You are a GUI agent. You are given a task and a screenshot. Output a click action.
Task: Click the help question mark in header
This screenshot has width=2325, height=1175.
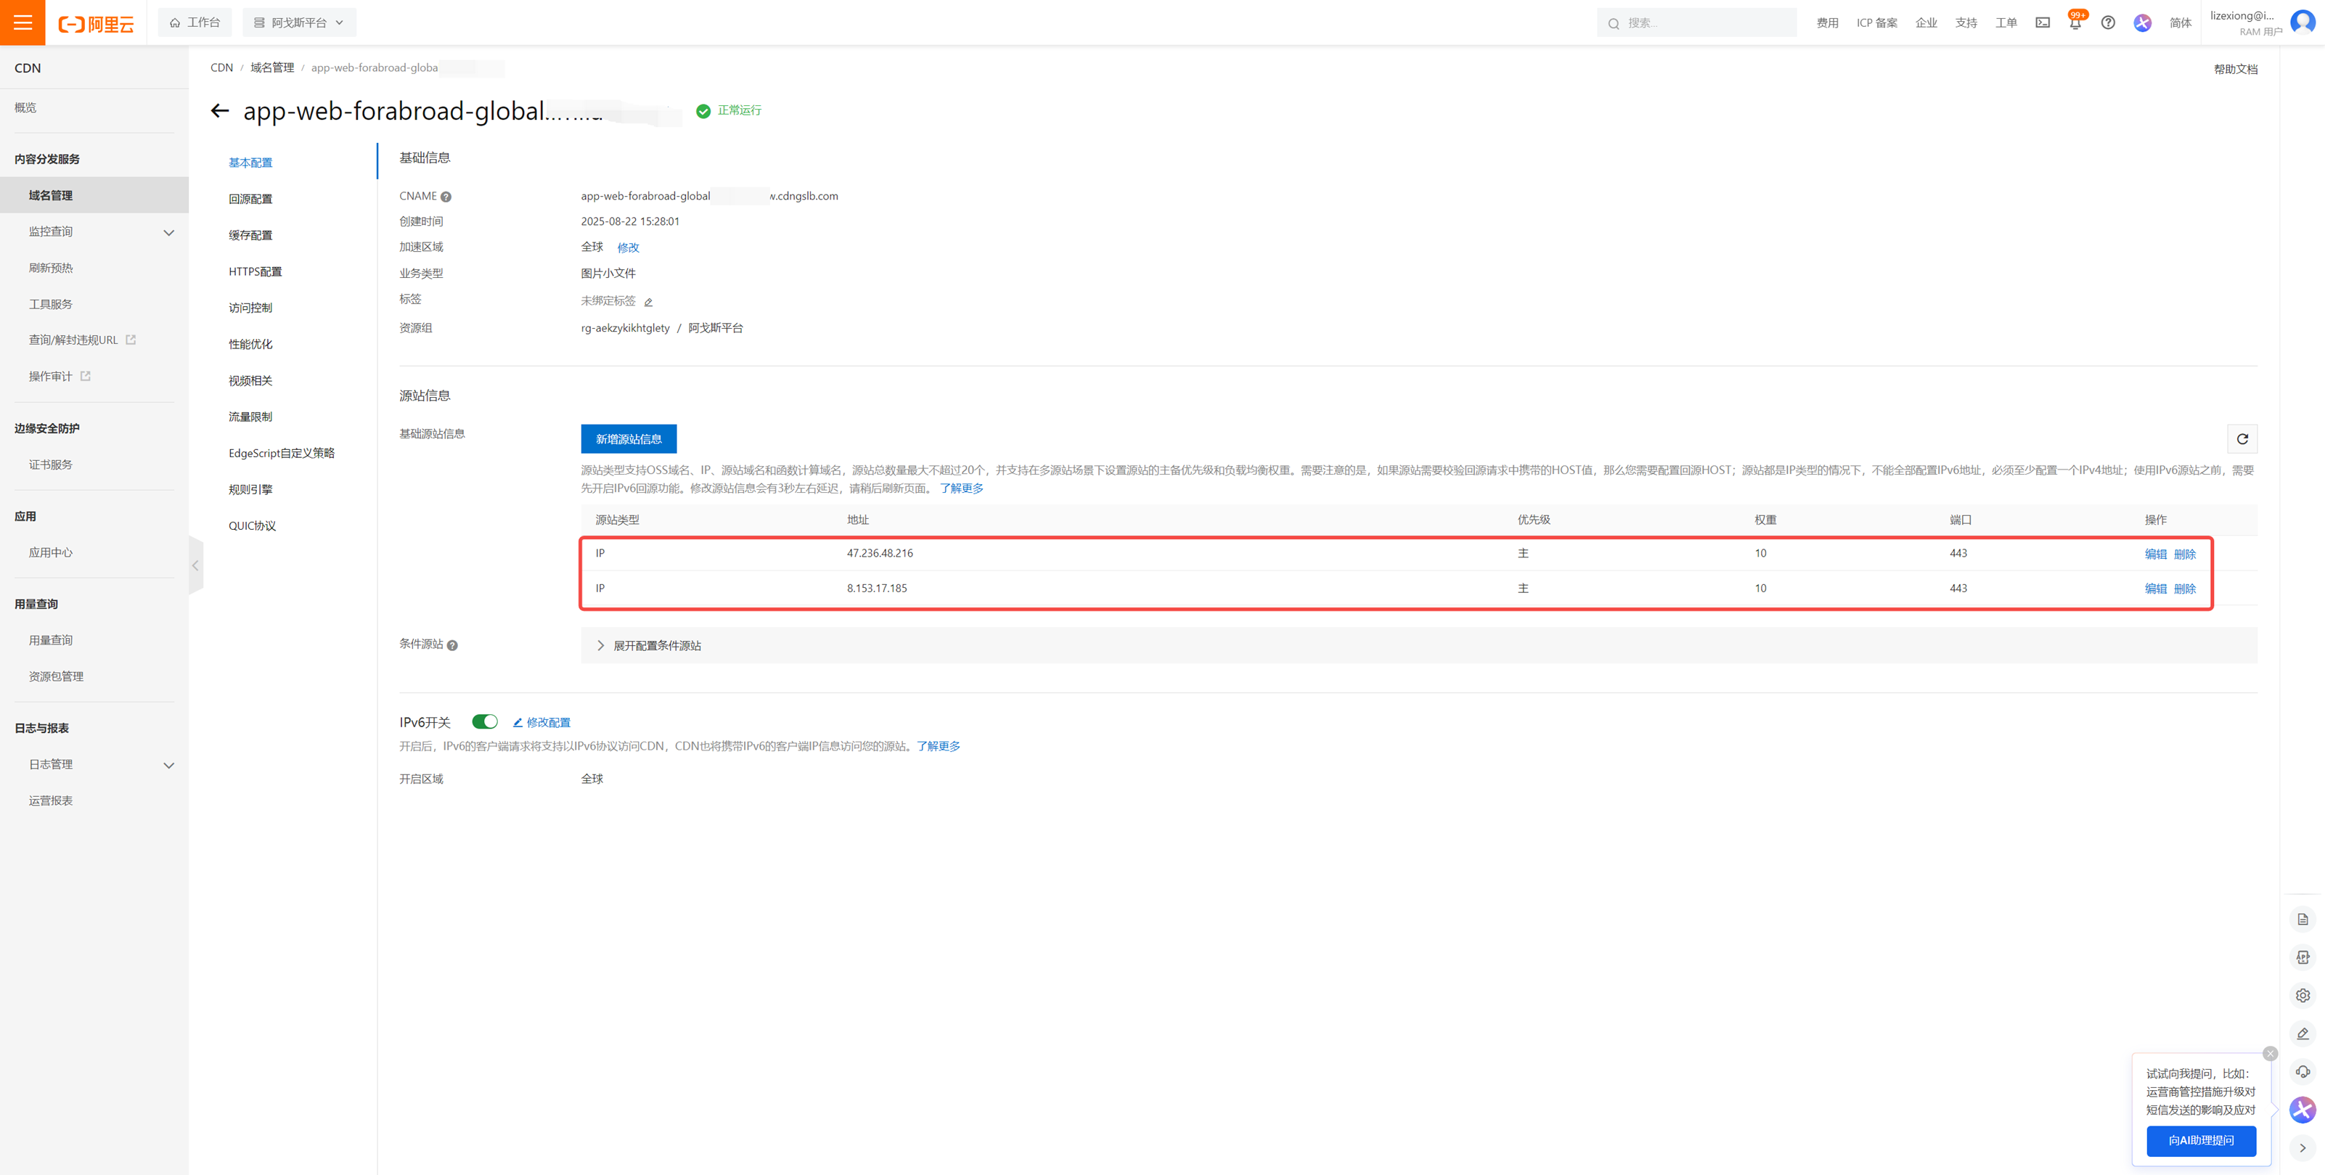[x=2107, y=22]
